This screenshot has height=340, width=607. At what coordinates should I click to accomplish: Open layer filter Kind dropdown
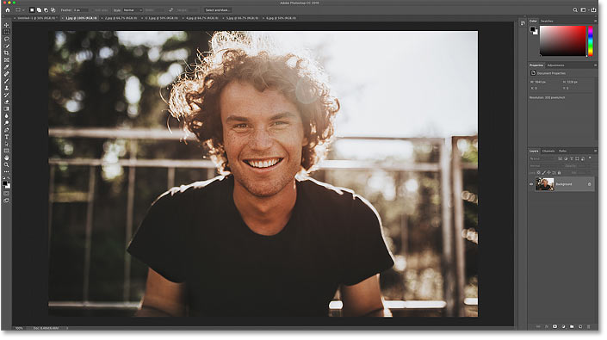tap(542, 158)
